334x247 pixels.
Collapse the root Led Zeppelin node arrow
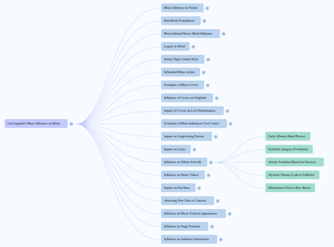point(71,124)
